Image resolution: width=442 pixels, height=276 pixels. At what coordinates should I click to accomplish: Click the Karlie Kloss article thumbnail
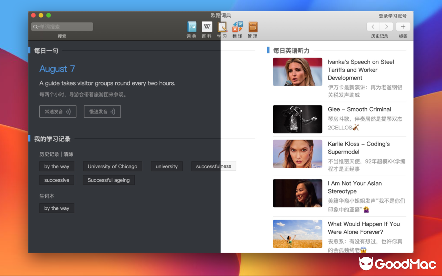(297, 154)
